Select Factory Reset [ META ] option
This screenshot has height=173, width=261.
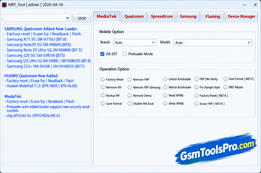coord(197,95)
